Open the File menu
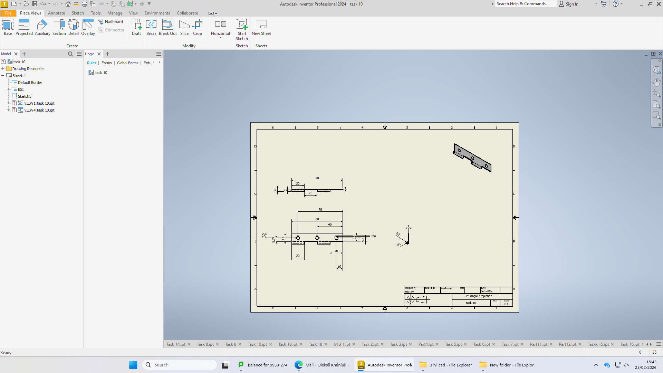Screen dimensions: 663x373 (x=8, y=13)
